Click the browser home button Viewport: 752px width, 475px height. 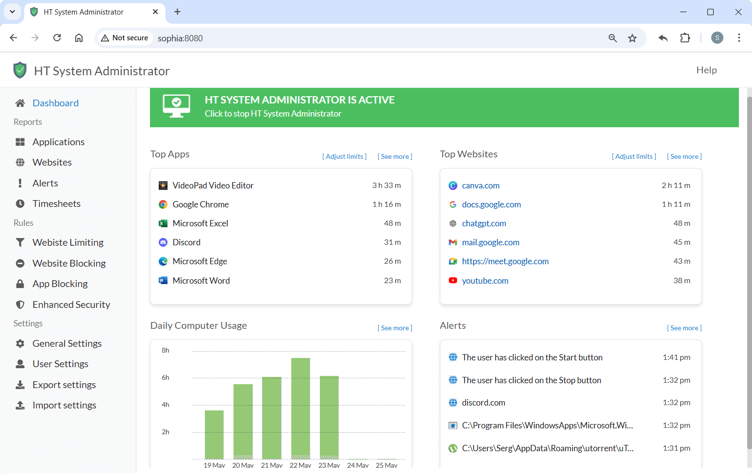79,38
